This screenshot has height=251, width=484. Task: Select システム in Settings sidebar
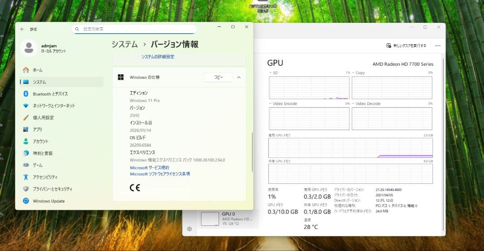click(61, 82)
